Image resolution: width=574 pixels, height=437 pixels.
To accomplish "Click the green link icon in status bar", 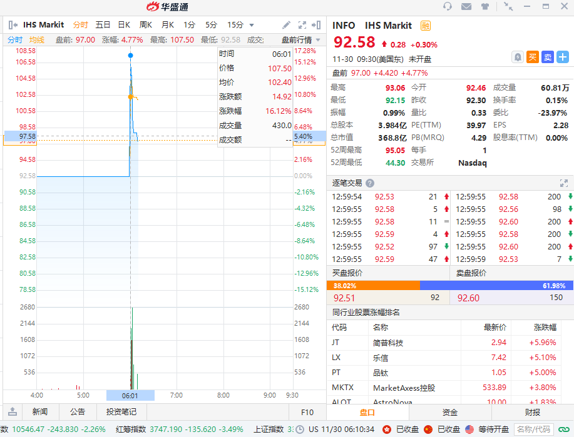I will pyautogui.click(x=564, y=429).
